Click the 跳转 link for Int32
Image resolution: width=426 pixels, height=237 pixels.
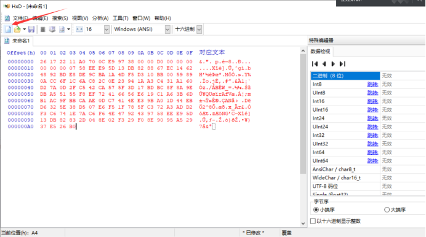point(373,135)
